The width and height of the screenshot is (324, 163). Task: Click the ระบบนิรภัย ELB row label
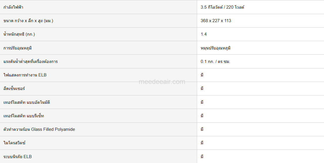coord(18,157)
